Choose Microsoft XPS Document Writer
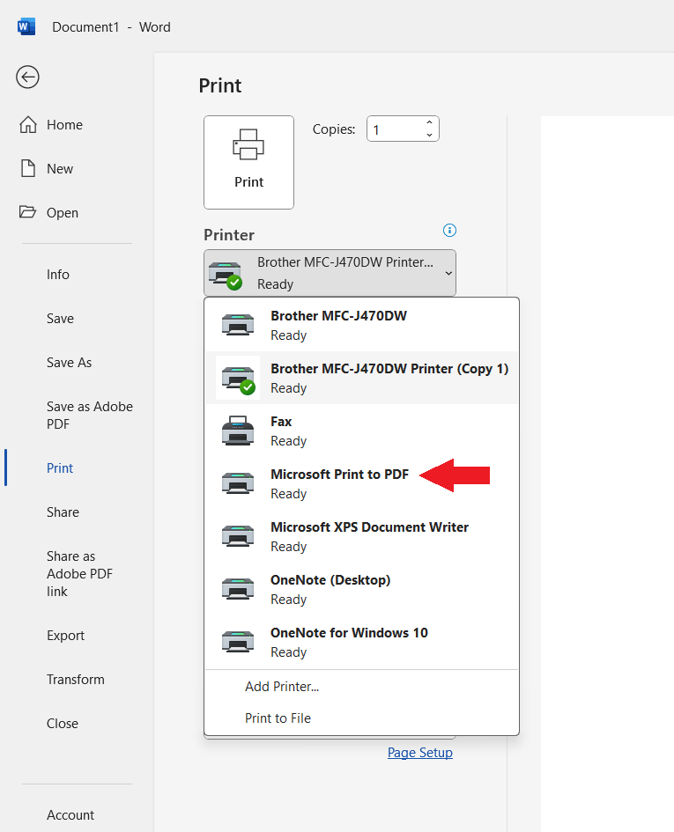The height and width of the screenshot is (832, 674). point(361,536)
